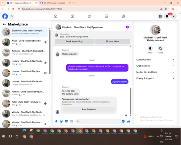Open Vittoria Flat Studio chat 'Yes Still available'
Image resolution: width=181 pixels, height=145 pixels.
coord(24,113)
